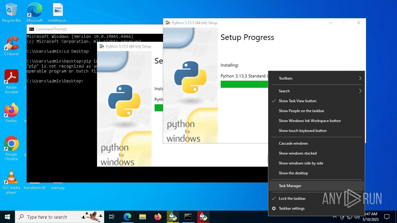This screenshot has height=223, width=397.
Task: Select main.py file label on desktop
Action: 58,188
